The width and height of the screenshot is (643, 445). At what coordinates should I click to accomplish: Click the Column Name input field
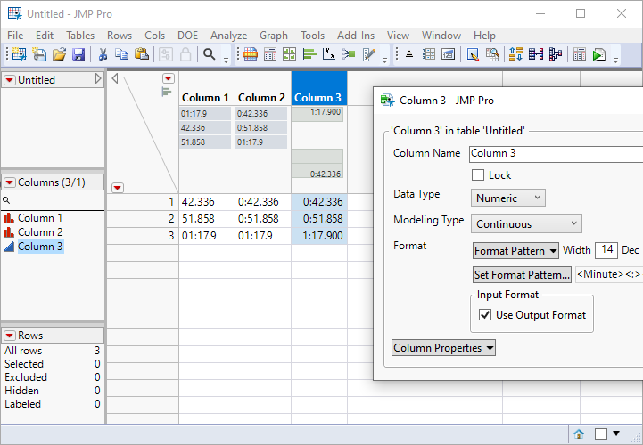(556, 153)
